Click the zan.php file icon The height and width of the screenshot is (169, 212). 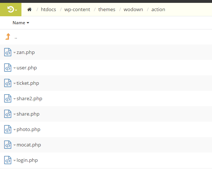(x=8, y=52)
